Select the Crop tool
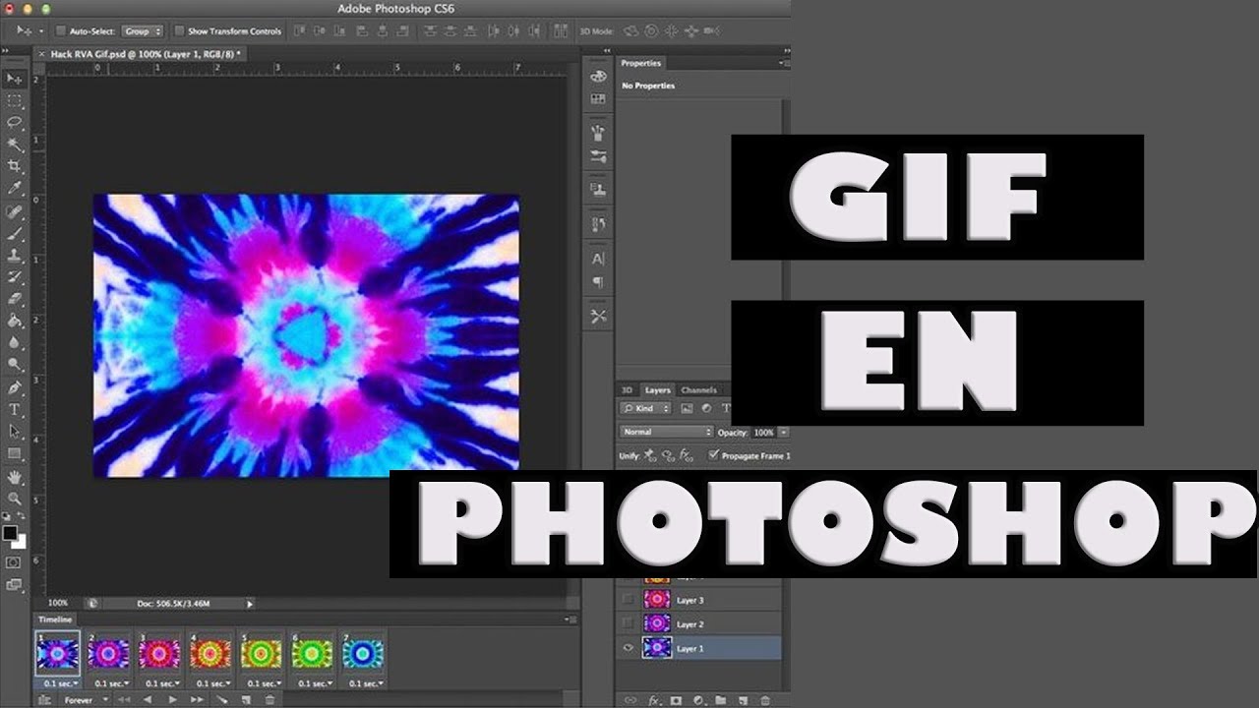Viewport: 1259px width, 708px height. pyautogui.click(x=15, y=166)
